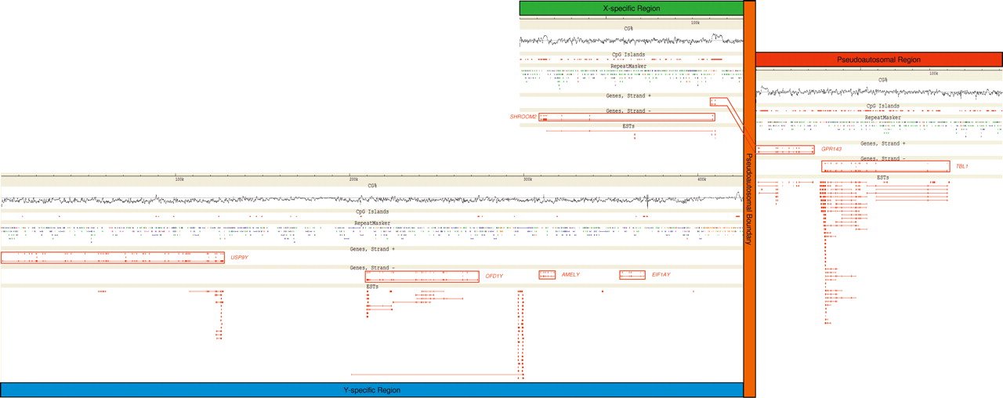The width and height of the screenshot is (1003, 398).
Task: Click the green X-specific Region header
Action: [631, 8]
